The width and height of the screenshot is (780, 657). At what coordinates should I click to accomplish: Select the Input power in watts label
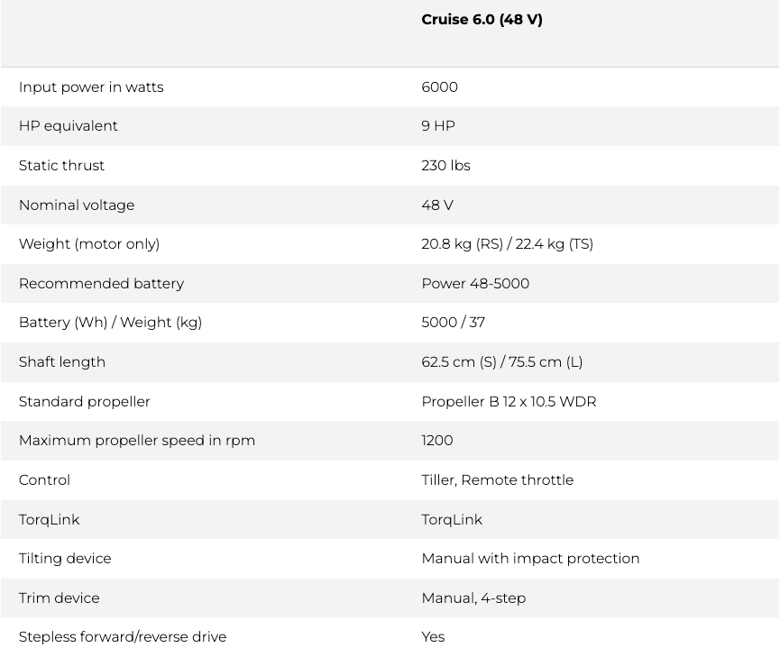pyautogui.click(x=91, y=87)
